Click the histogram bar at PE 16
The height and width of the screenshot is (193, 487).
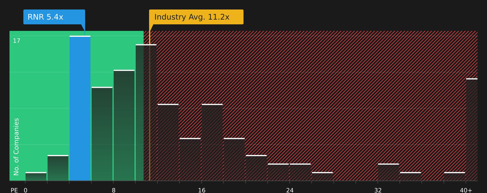[x=212, y=142]
